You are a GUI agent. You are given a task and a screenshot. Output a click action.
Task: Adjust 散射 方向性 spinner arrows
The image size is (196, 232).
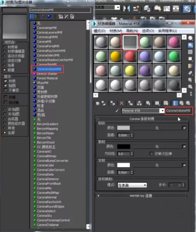(x=132, y=154)
